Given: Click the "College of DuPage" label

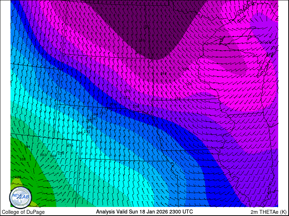Looking at the screenshot, I should (x=23, y=212).
